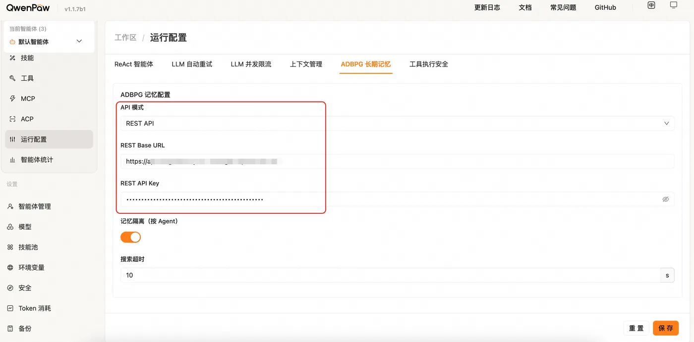Open the 技能 sidebar icon
The width and height of the screenshot is (694, 342).
pos(12,58)
